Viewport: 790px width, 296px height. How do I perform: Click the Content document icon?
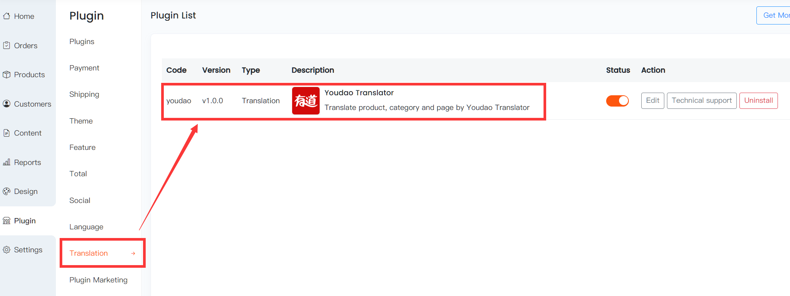click(x=6, y=133)
